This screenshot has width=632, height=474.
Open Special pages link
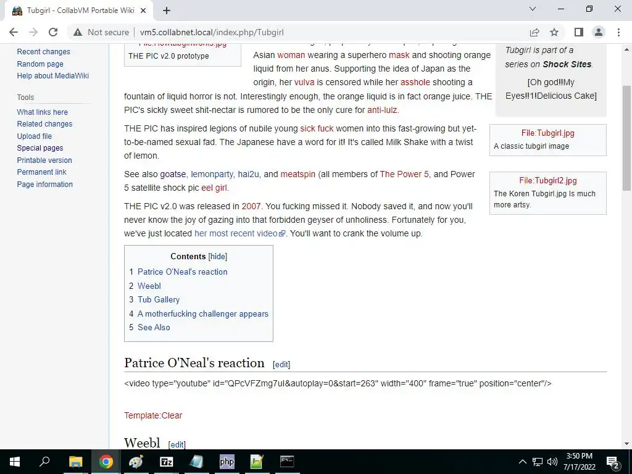[40, 148]
